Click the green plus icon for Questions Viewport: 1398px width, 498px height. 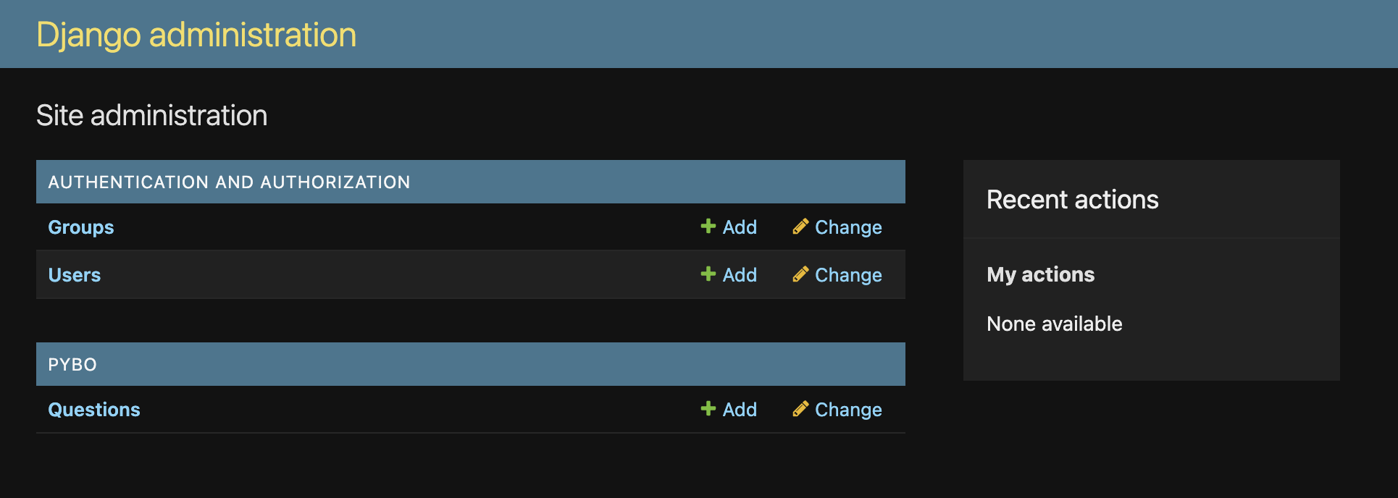708,409
